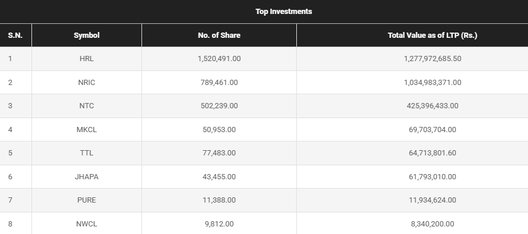Click JHAPA share count 43,455.00
Image resolution: width=528 pixels, height=234 pixels.
[x=219, y=177]
